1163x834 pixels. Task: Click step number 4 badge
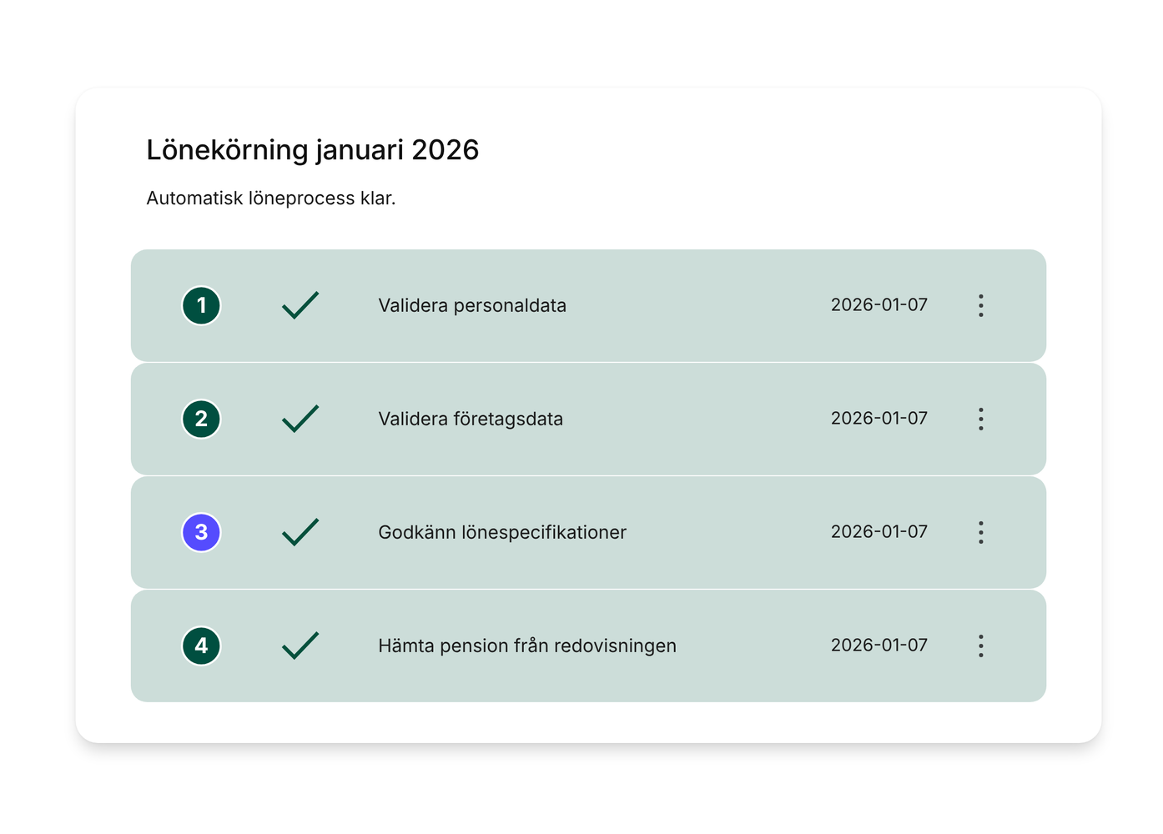pyautogui.click(x=201, y=646)
